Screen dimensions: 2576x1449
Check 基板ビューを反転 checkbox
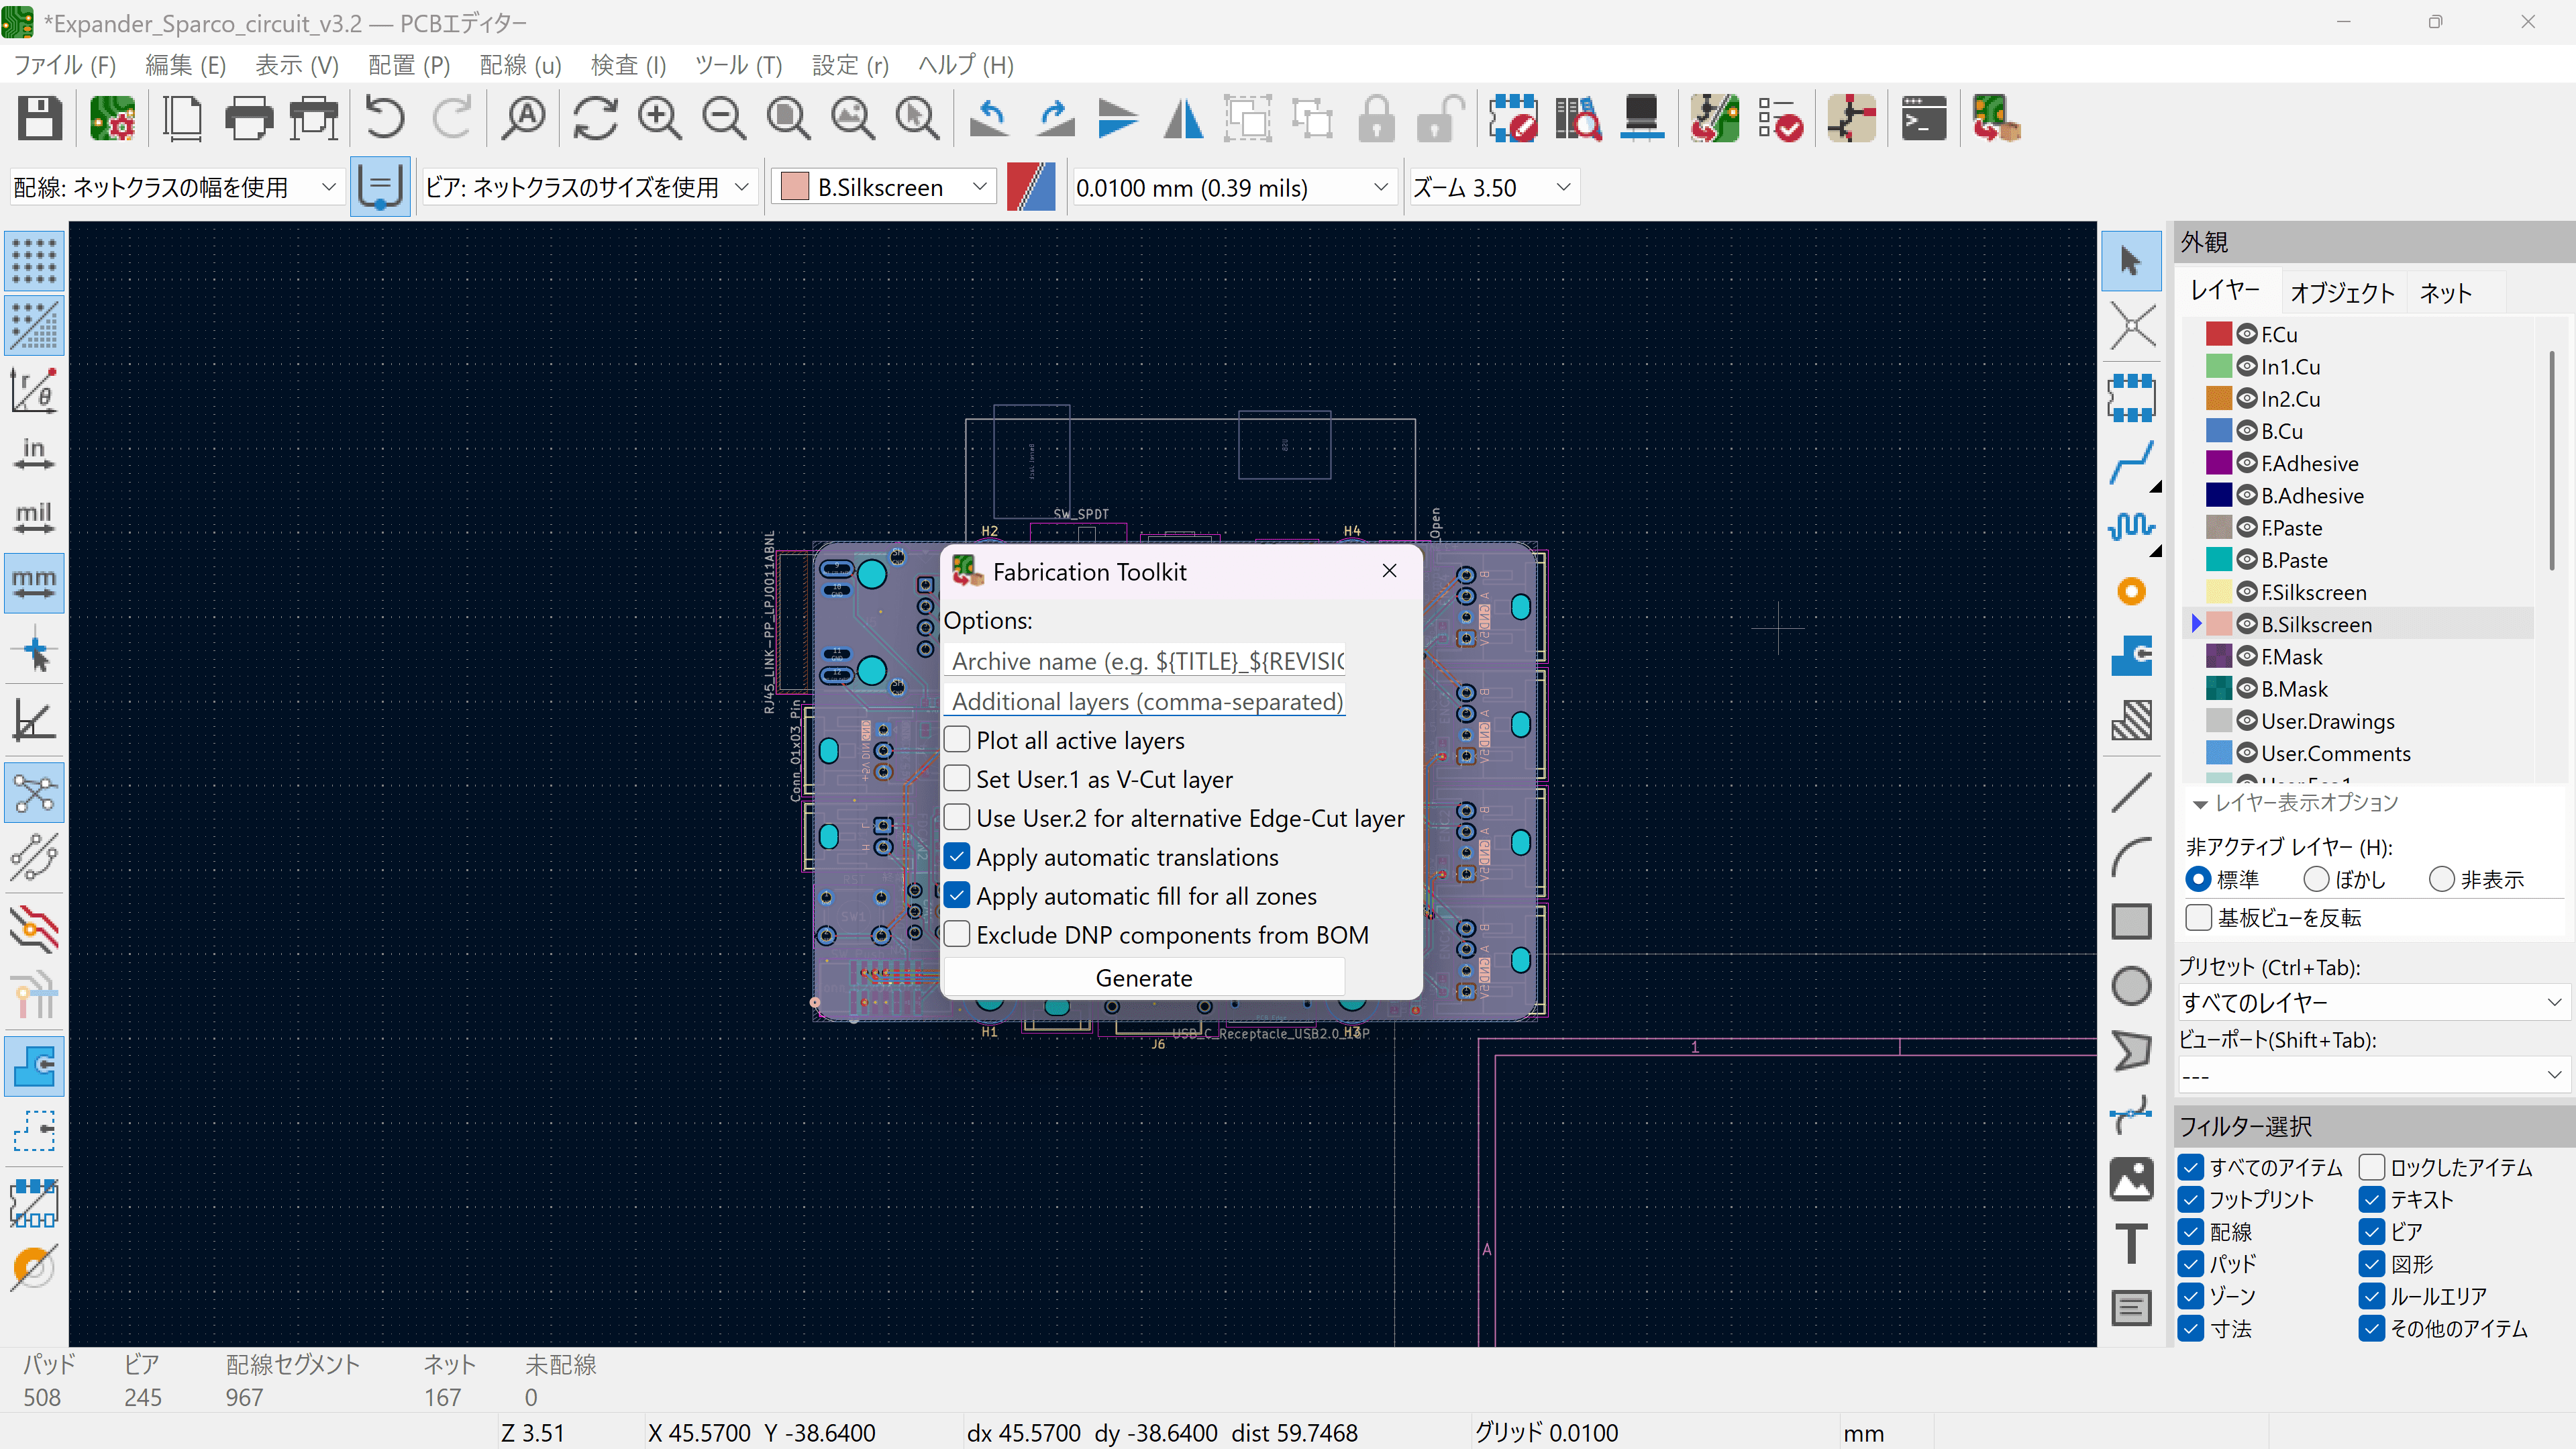click(2198, 917)
